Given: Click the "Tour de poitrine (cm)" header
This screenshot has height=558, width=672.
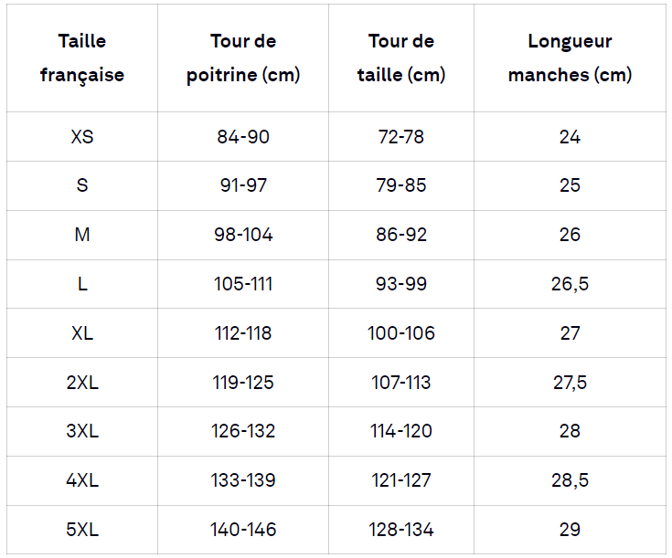Looking at the screenshot, I should coord(243,58).
